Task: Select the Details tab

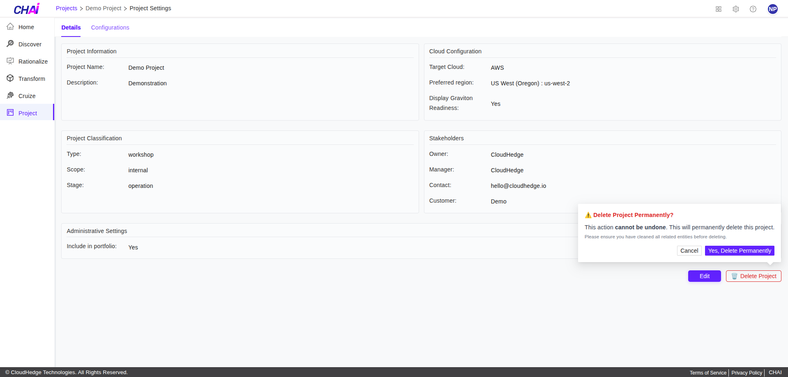Action: click(71, 27)
